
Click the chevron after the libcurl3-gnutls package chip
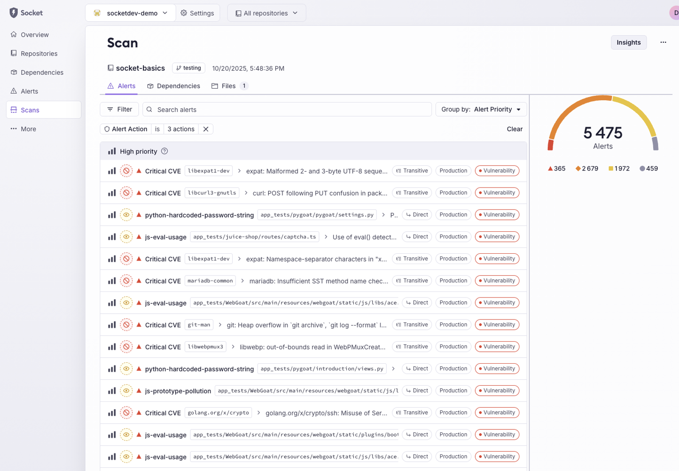(x=246, y=193)
